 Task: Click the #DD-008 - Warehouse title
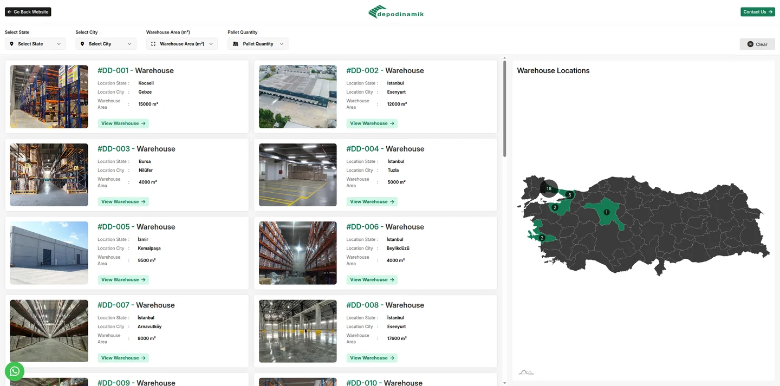pos(386,305)
